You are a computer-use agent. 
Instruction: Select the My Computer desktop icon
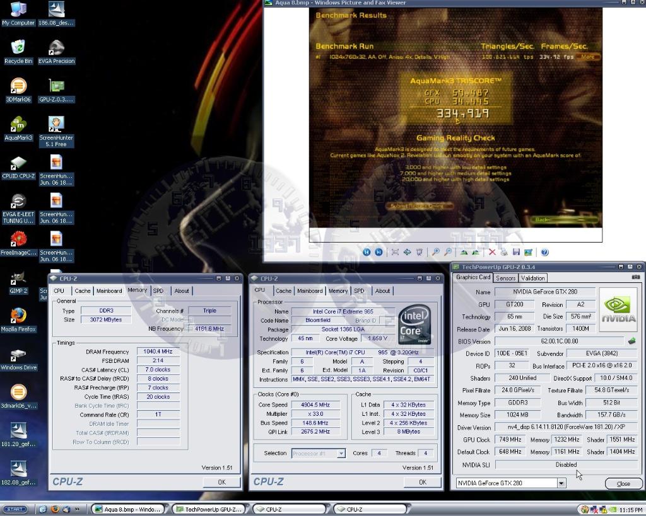18,14
